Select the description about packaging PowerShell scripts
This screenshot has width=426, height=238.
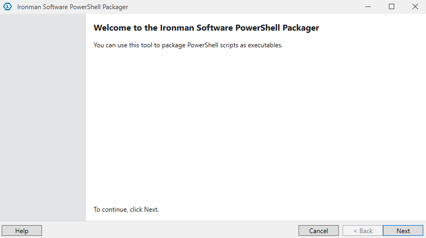(188, 45)
